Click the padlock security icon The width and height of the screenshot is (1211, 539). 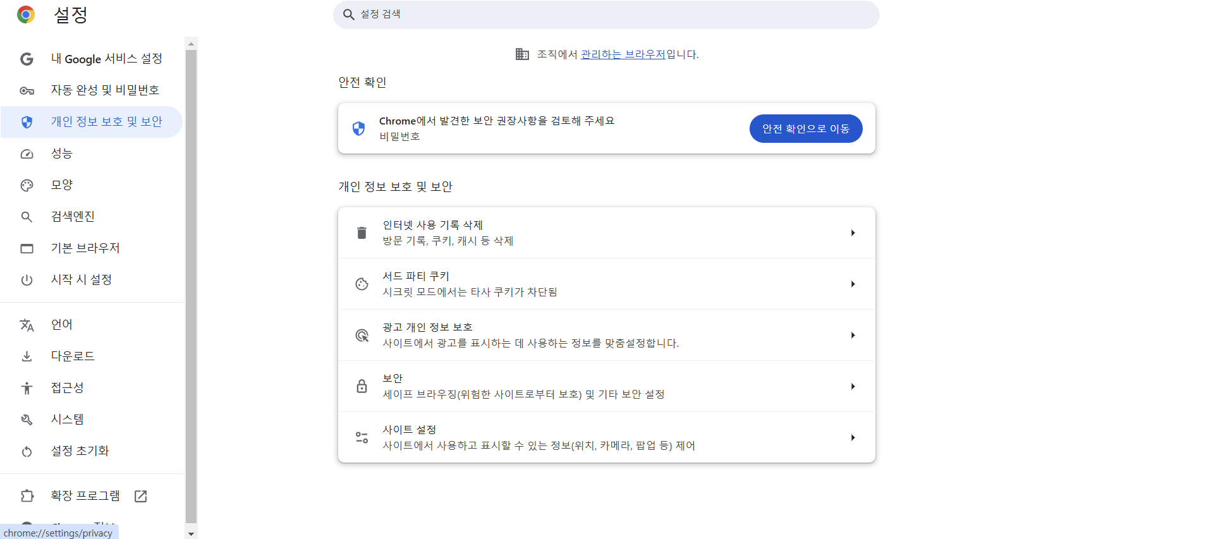click(362, 386)
